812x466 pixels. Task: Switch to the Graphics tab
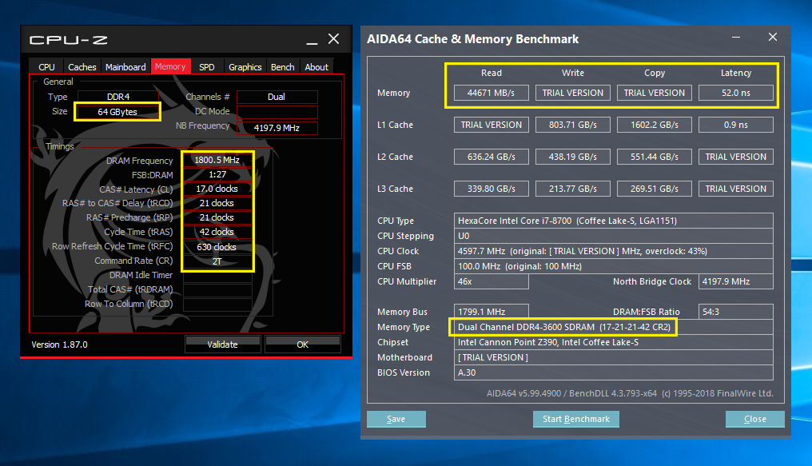245,67
